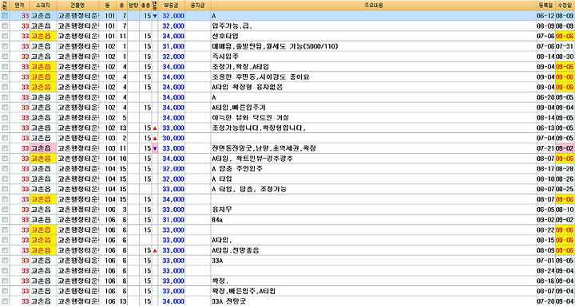575x306 pixels.
Task: Click the 총층 column header
Action: coord(145,6)
